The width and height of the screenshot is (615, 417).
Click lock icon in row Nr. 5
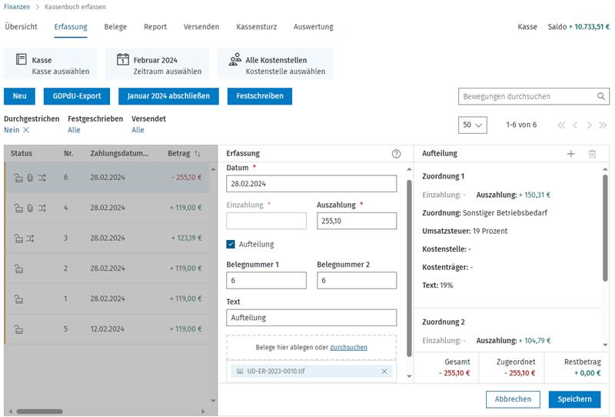[x=18, y=329]
